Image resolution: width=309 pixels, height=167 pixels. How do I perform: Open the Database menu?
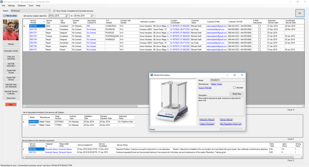(22, 6)
